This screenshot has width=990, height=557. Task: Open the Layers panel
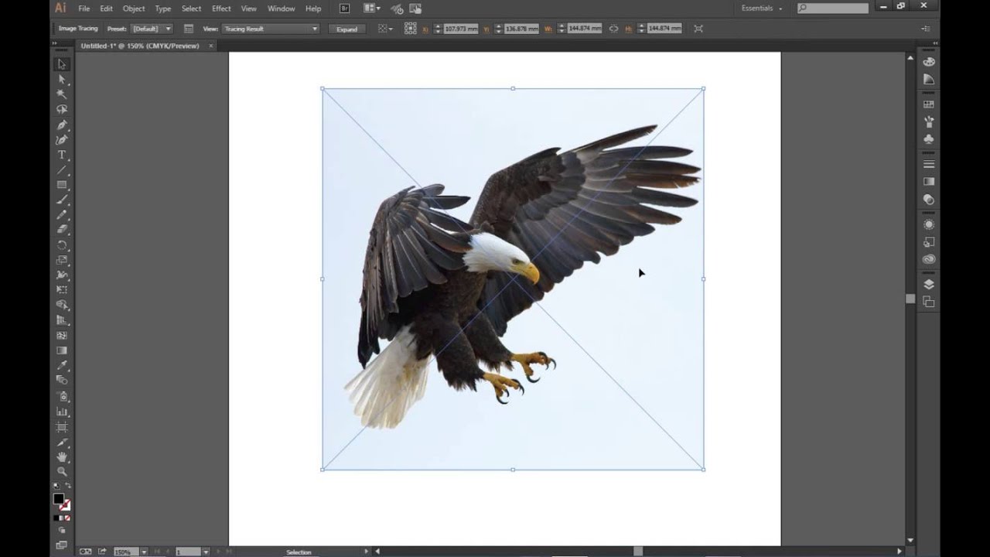click(x=929, y=285)
